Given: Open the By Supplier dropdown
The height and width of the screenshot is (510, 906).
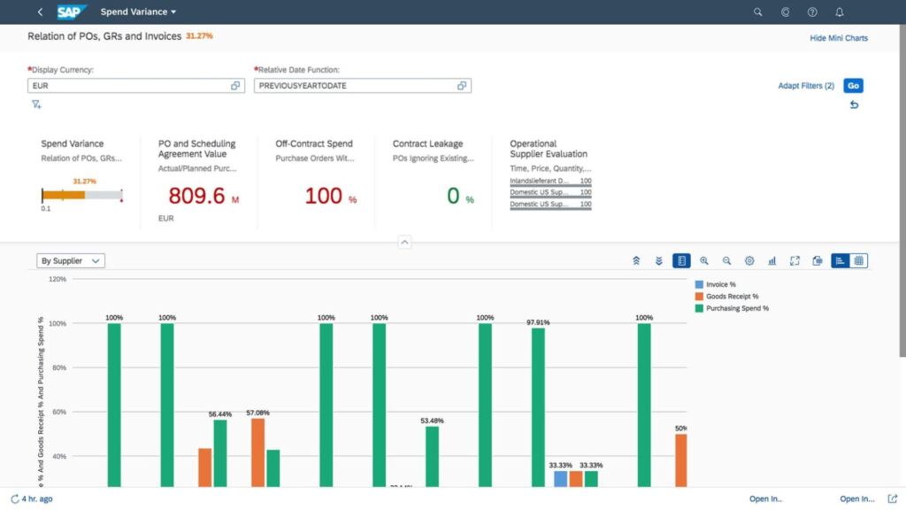Looking at the screenshot, I should (x=71, y=261).
